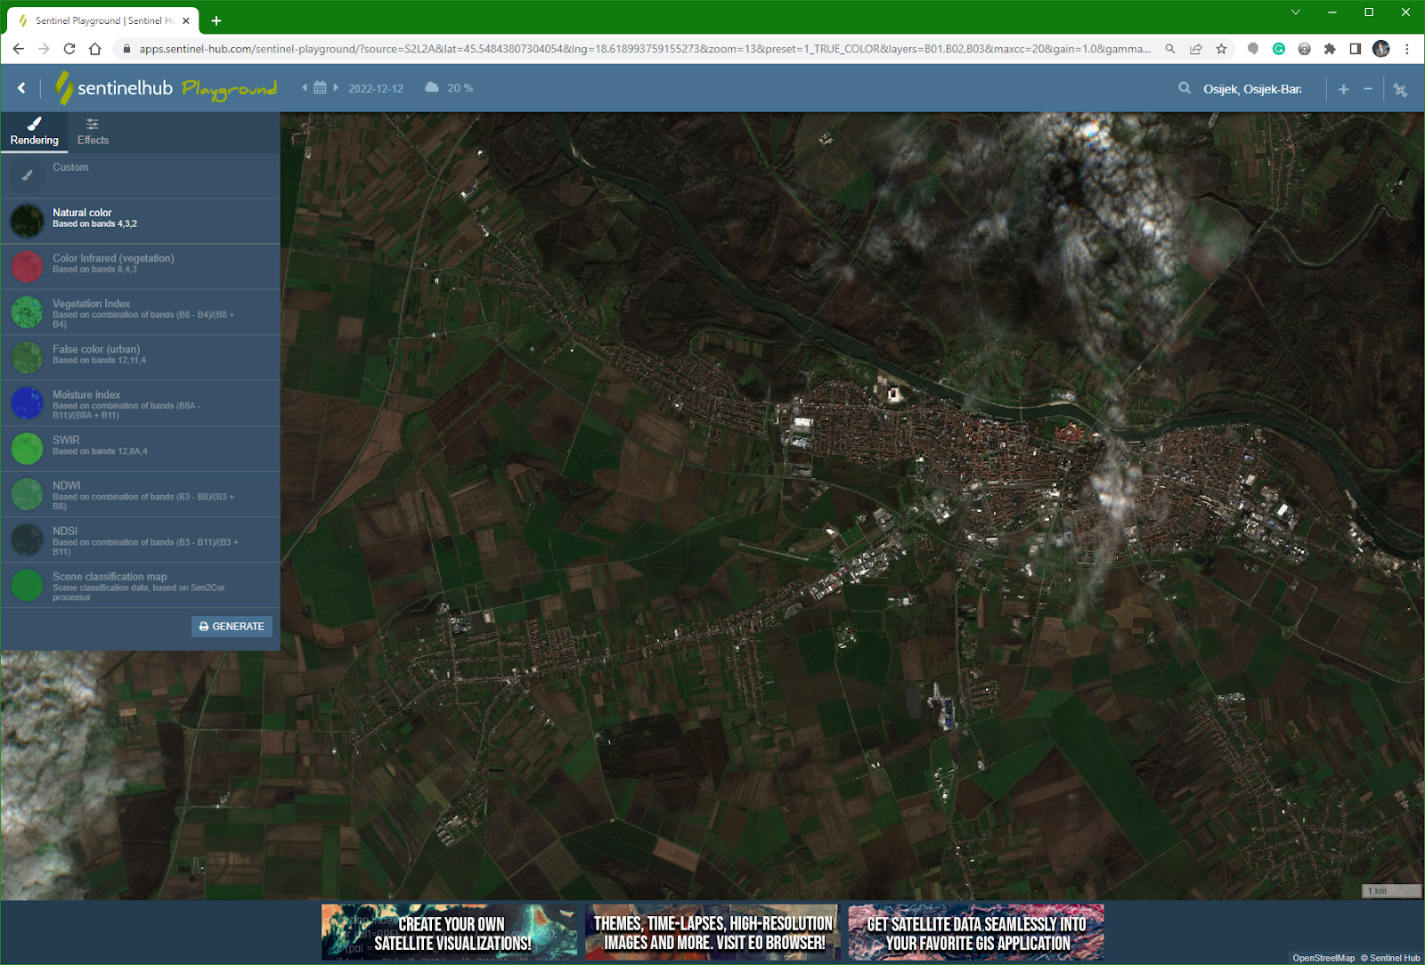This screenshot has width=1425, height=965.
Task: Select Natural color rendering
Action: coord(141,221)
